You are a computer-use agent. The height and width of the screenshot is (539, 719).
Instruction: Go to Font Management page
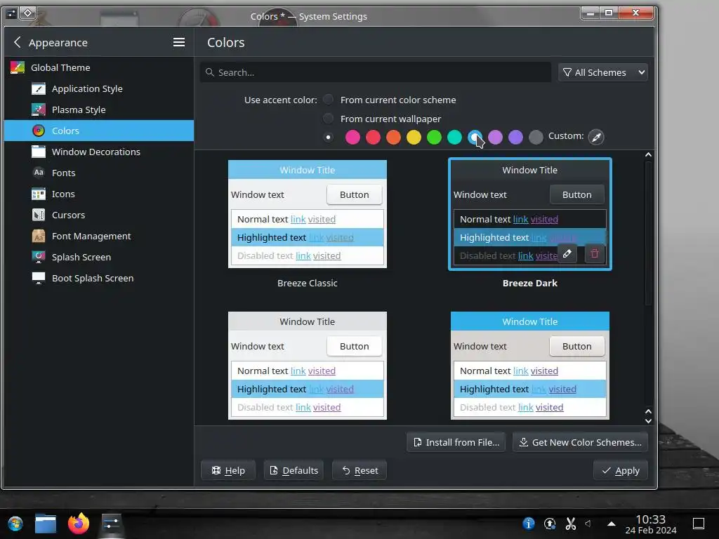point(99,236)
